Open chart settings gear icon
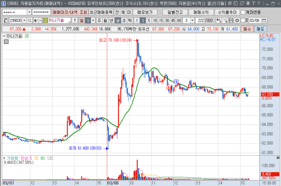The image size is (281, 186). click(237, 21)
